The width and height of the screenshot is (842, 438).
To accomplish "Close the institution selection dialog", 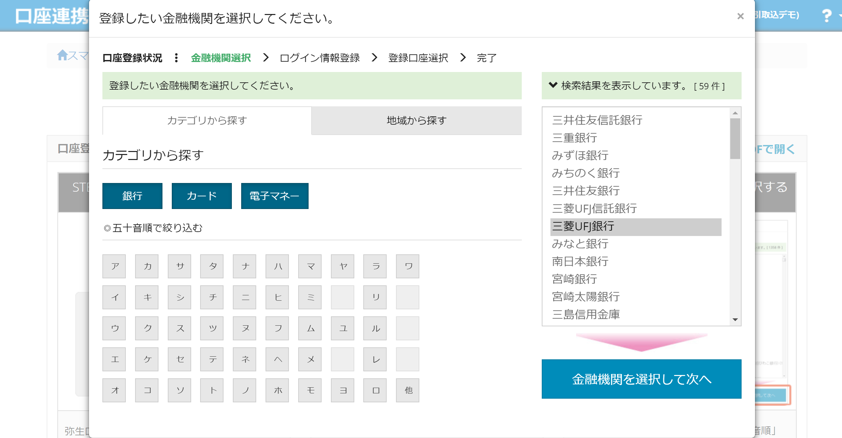I will tap(740, 16).
